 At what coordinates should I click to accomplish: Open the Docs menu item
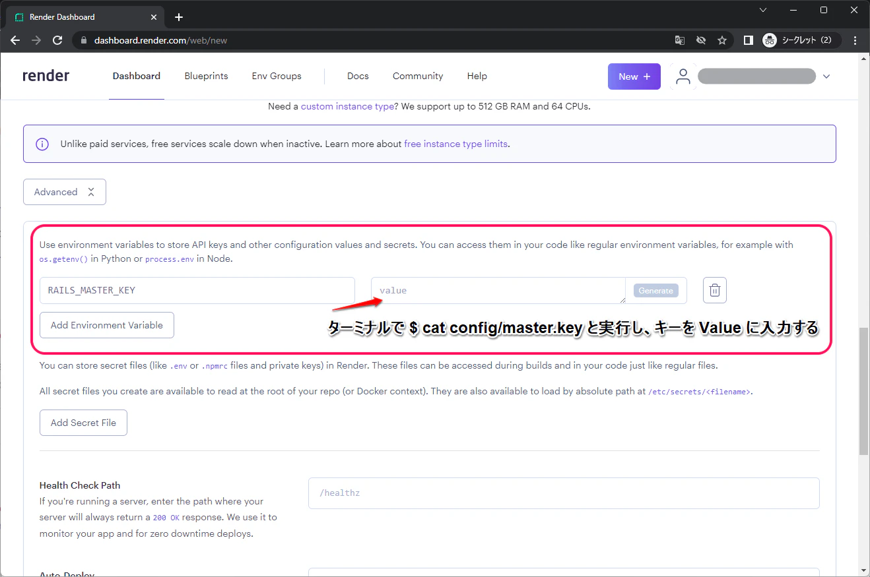tap(358, 76)
